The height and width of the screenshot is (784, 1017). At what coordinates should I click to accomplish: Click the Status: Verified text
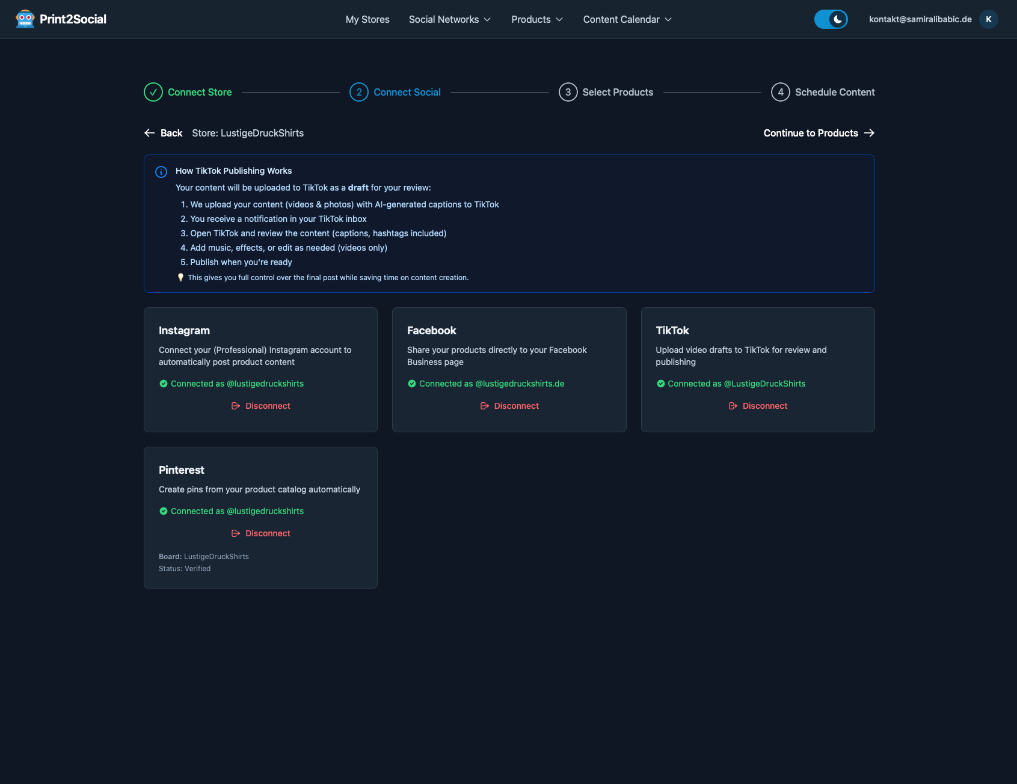[x=185, y=569]
